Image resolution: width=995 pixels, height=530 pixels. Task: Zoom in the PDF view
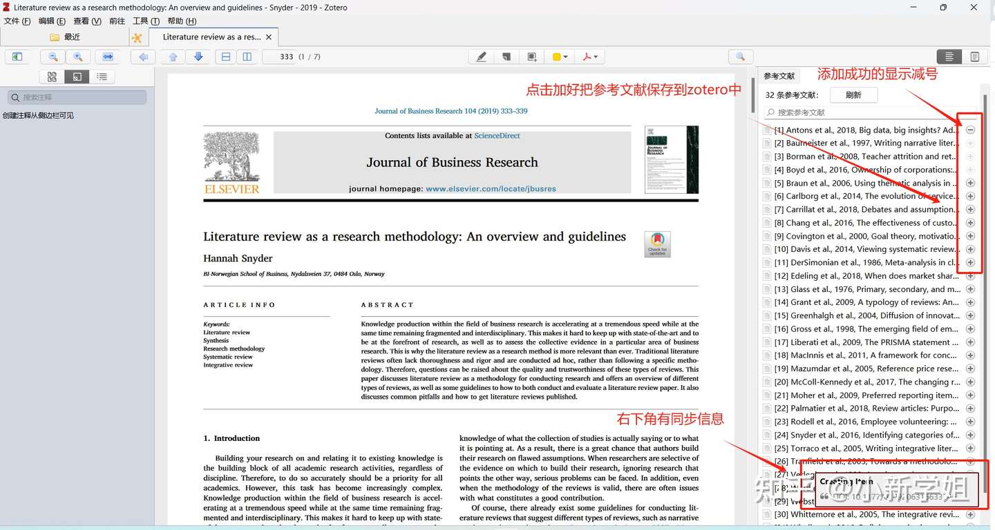click(x=78, y=57)
